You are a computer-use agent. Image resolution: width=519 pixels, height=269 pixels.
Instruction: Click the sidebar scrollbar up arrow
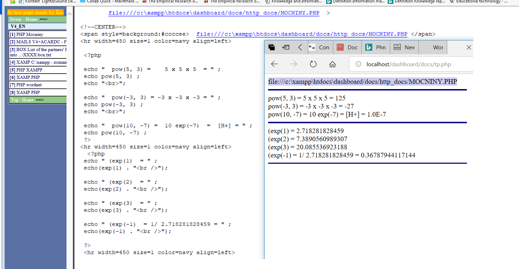(69, 14)
